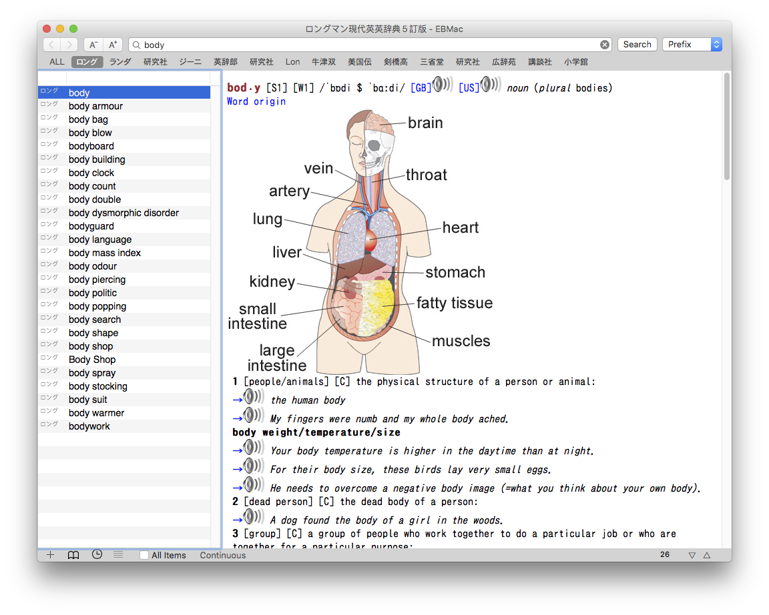Select the ジーニ dictionary tab
This screenshot has width=769, height=615.
[190, 62]
